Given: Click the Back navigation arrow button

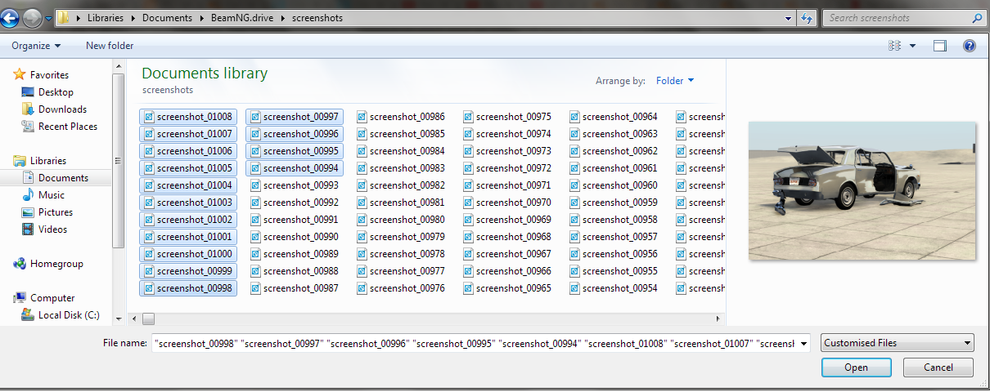Looking at the screenshot, I should (11, 17).
